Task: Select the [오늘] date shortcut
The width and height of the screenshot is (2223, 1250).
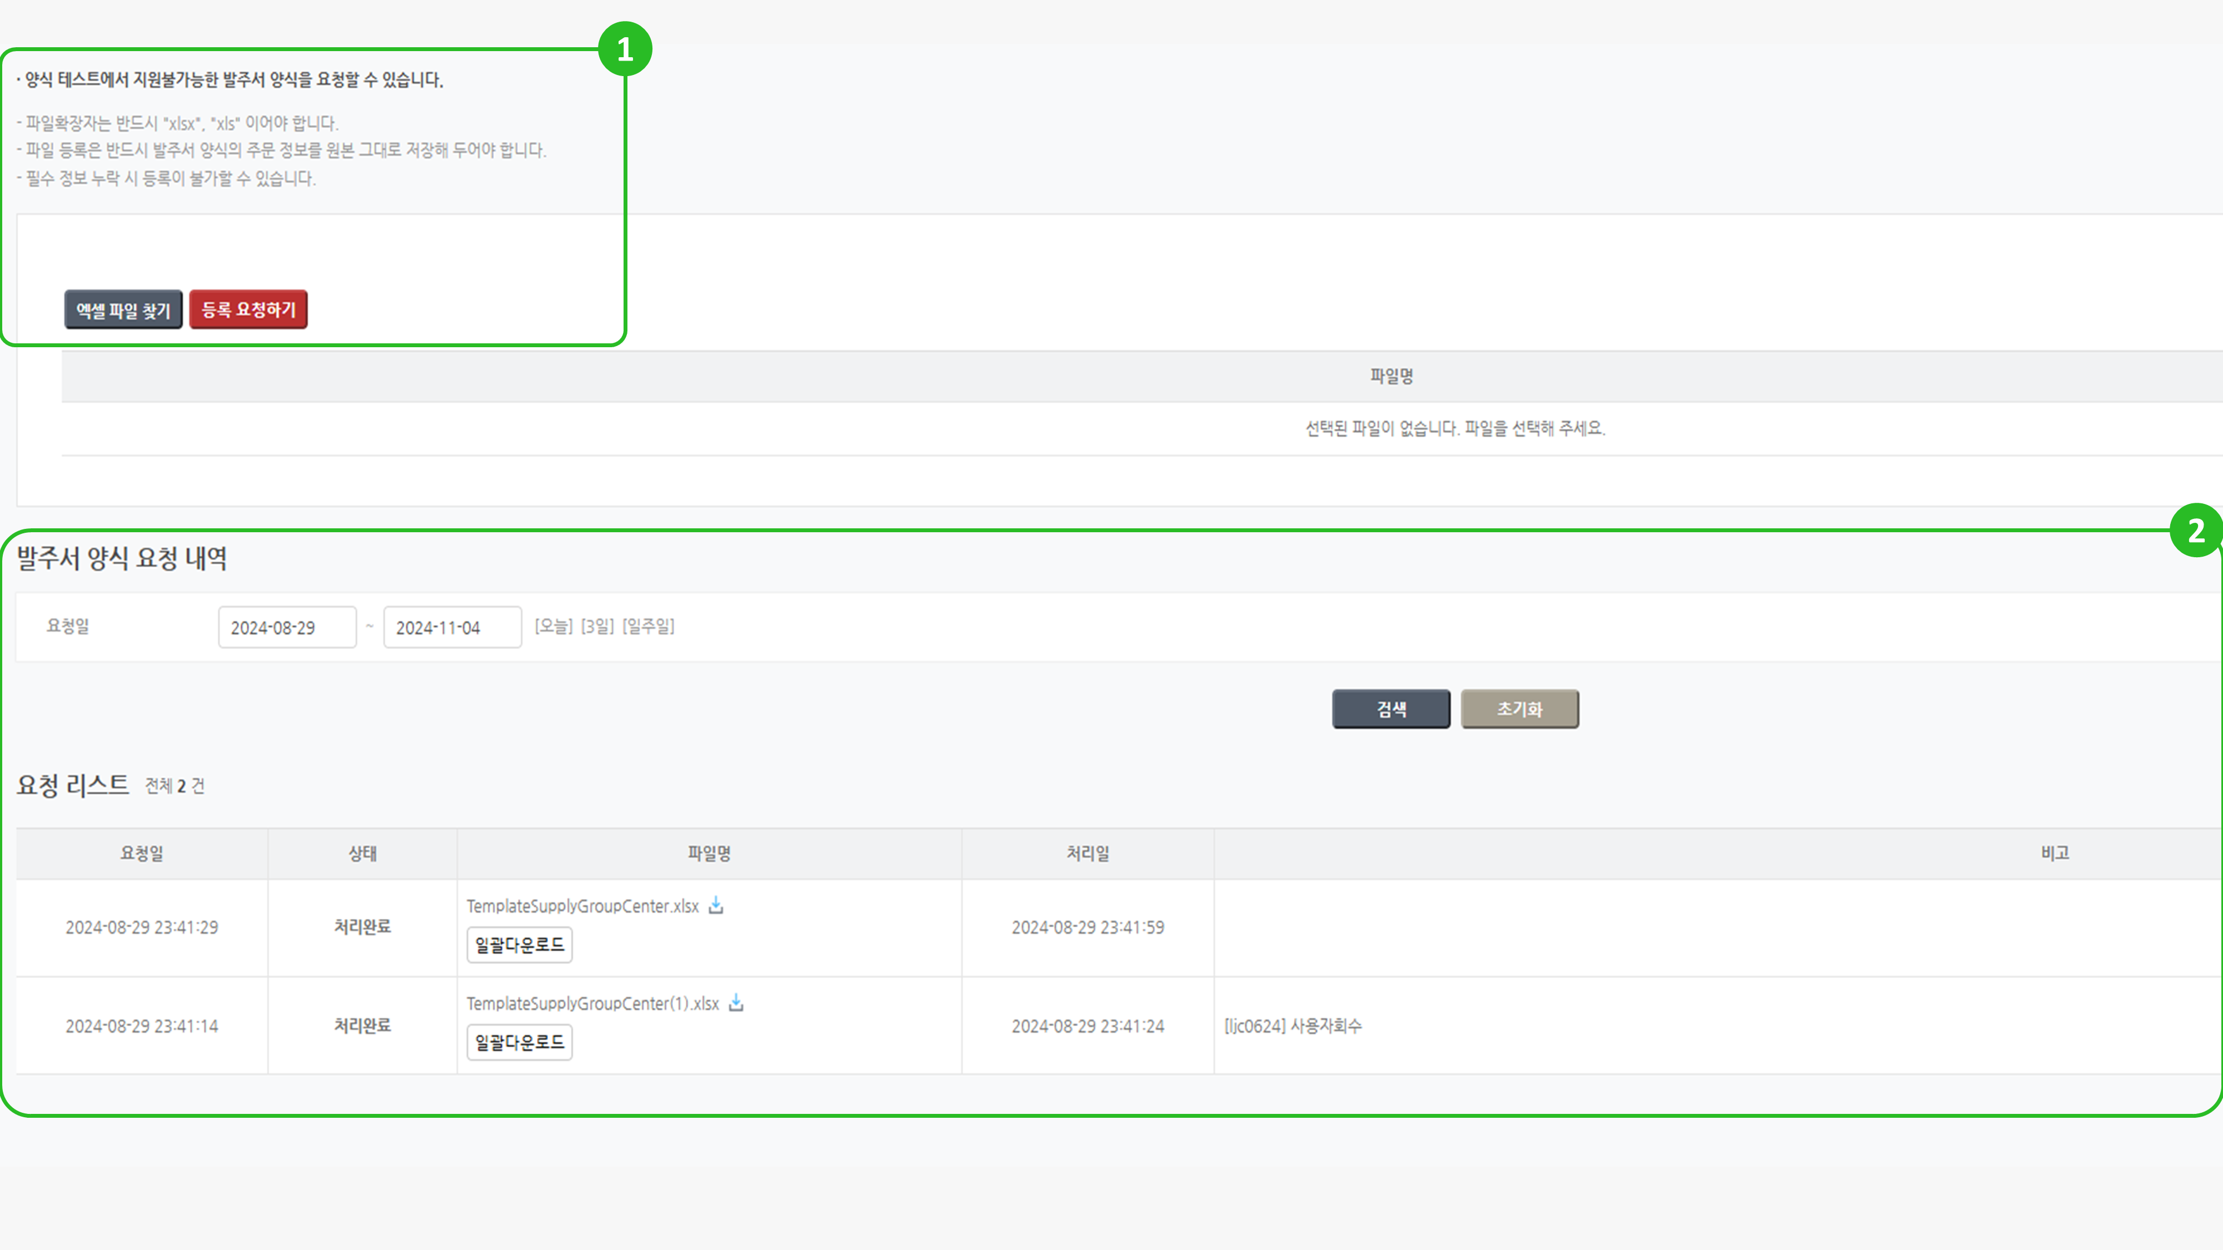Action: (553, 626)
